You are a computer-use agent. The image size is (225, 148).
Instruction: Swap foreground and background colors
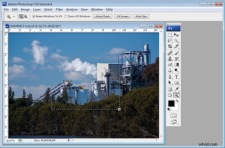coord(177,101)
